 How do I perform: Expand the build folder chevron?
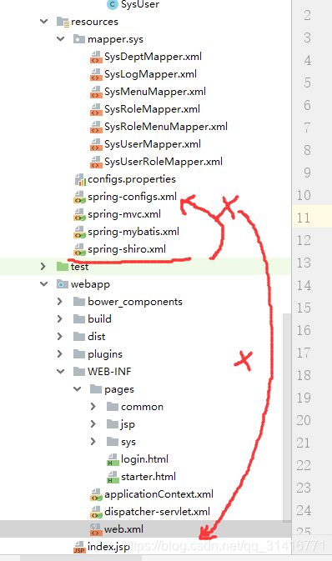pos(60,318)
